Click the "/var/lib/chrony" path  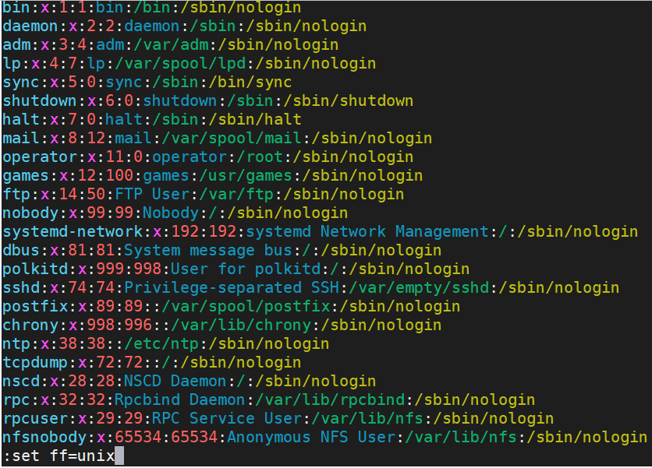(x=241, y=325)
